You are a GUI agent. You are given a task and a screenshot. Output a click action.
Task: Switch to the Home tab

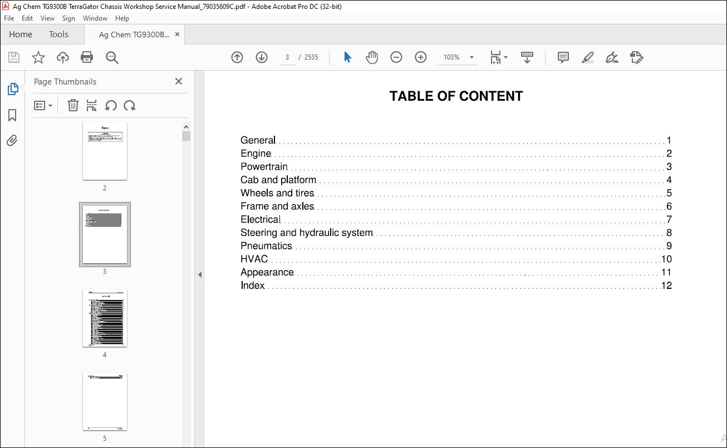[x=21, y=35]
